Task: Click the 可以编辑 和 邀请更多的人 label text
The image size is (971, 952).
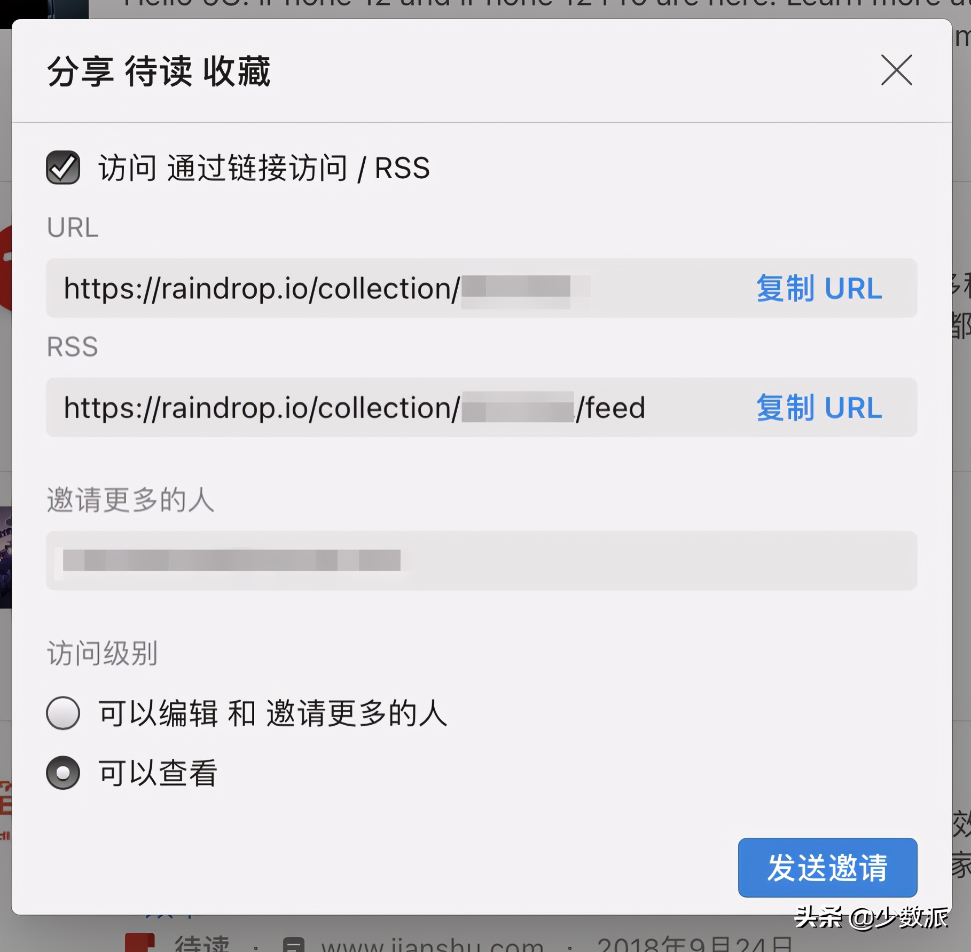Action: pyautogui.click(x=273, y=713)
